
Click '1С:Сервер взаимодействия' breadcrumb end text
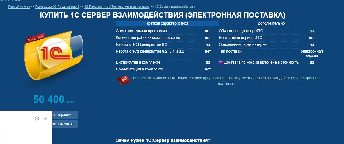[175, 6]
